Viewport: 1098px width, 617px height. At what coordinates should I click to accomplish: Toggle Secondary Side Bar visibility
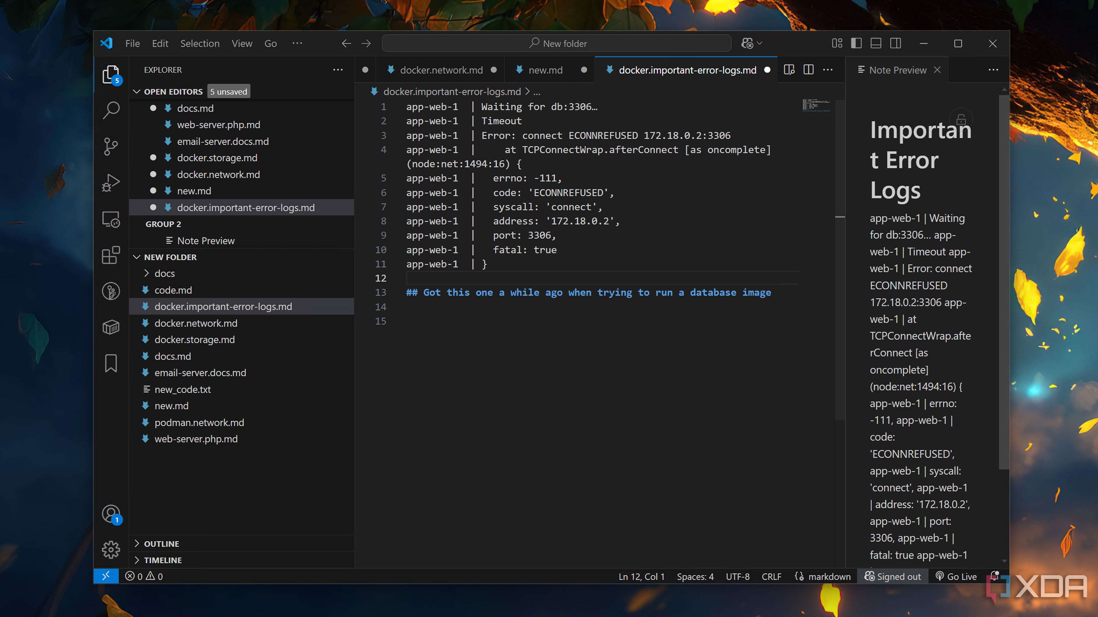(896, 43)
